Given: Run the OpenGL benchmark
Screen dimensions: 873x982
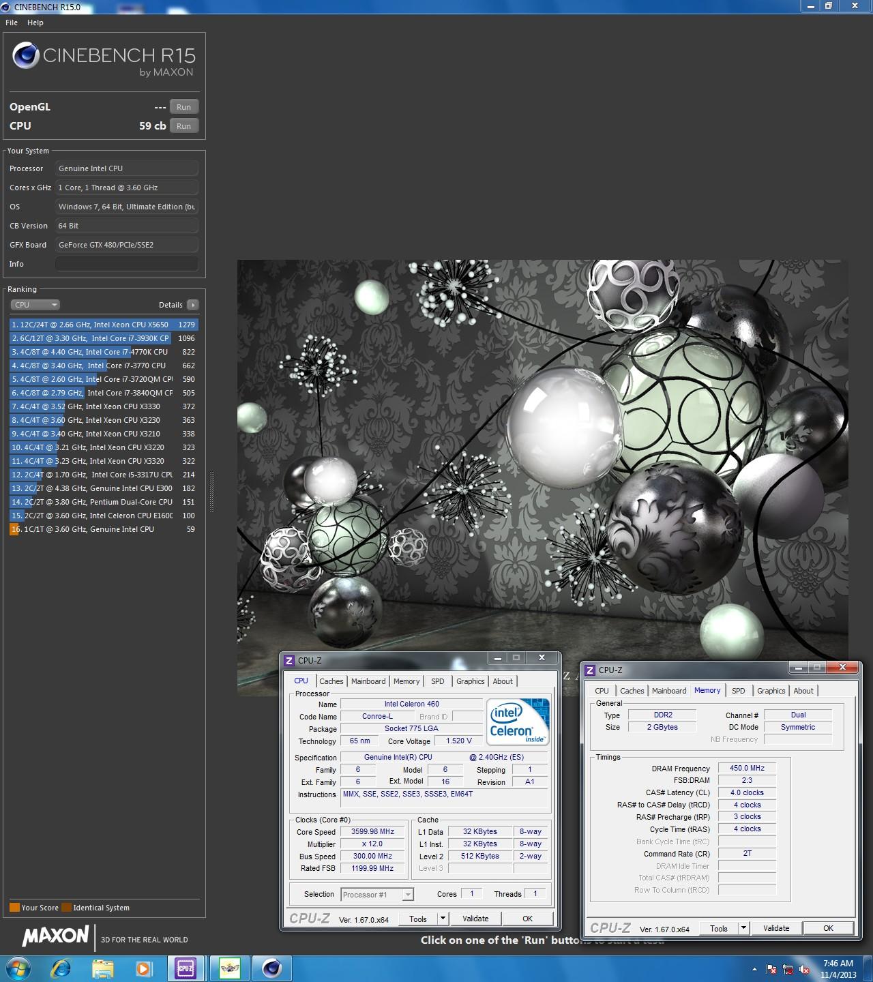Looking at the screenshot, I should point(184,107).
